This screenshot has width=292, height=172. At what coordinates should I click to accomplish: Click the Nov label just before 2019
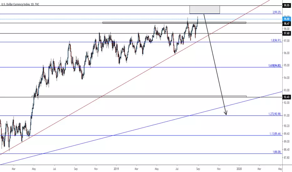click(x=96, y=169)
